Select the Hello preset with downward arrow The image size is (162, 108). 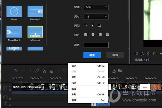(x=14, y=49)
